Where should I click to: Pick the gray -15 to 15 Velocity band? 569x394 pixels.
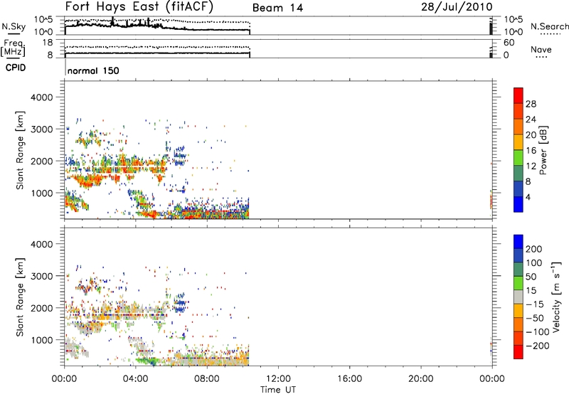[x=519, y=297]
